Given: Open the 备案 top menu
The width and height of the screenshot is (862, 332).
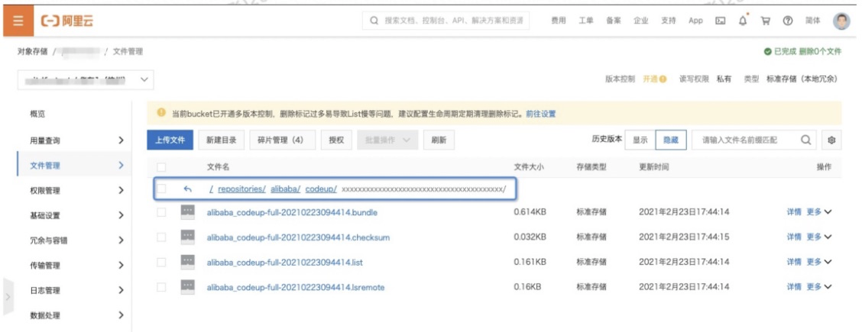Looking at the screenshot, I should 614,21.
